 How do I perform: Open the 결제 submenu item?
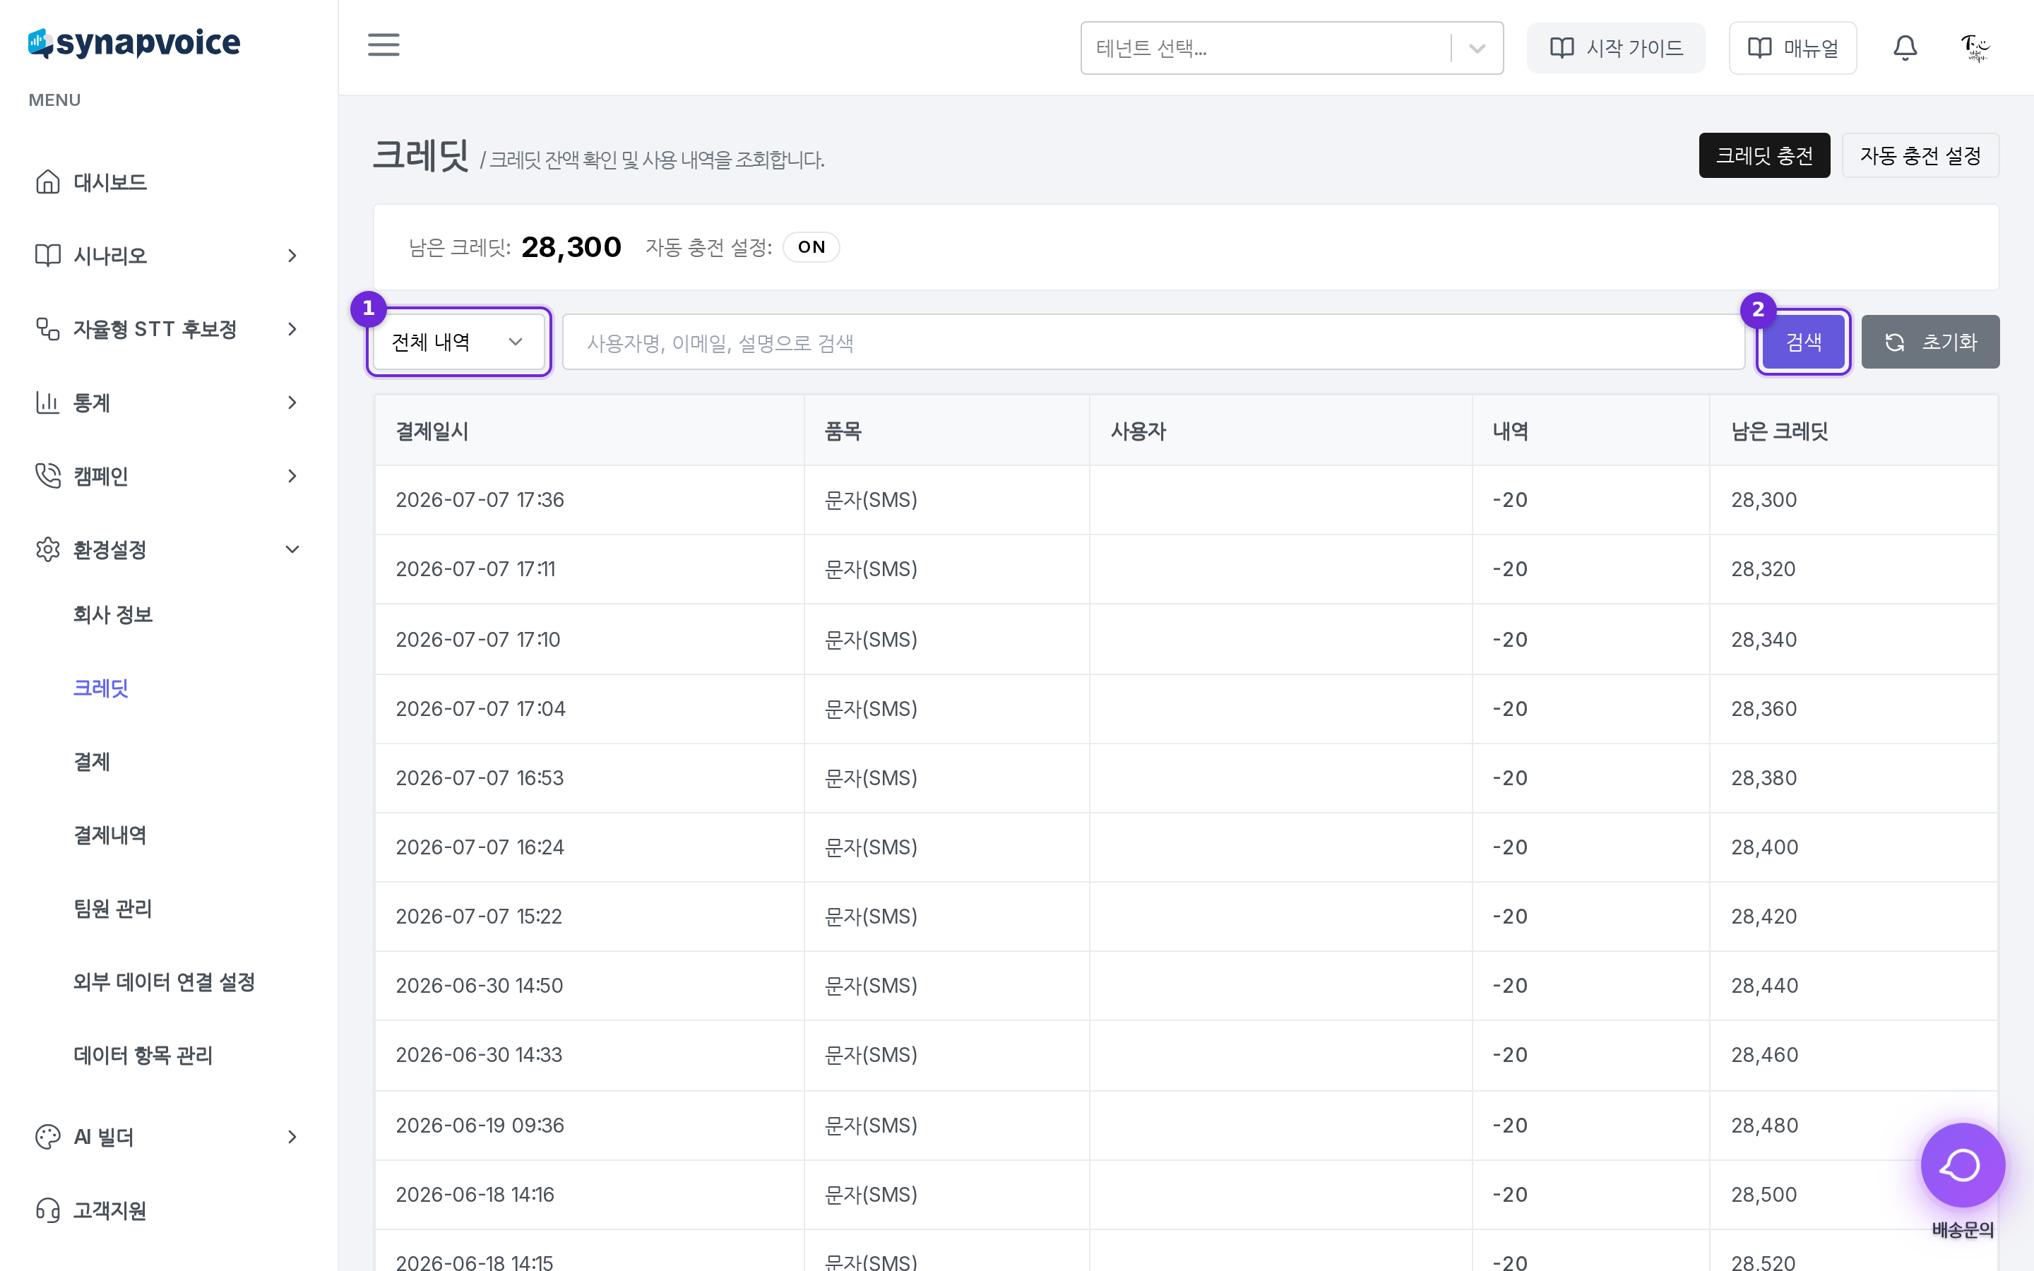[x=92, y=762]
